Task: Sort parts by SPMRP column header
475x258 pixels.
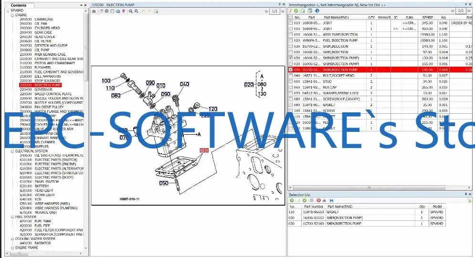Action: pyautogui.click(x=427, y=18)
